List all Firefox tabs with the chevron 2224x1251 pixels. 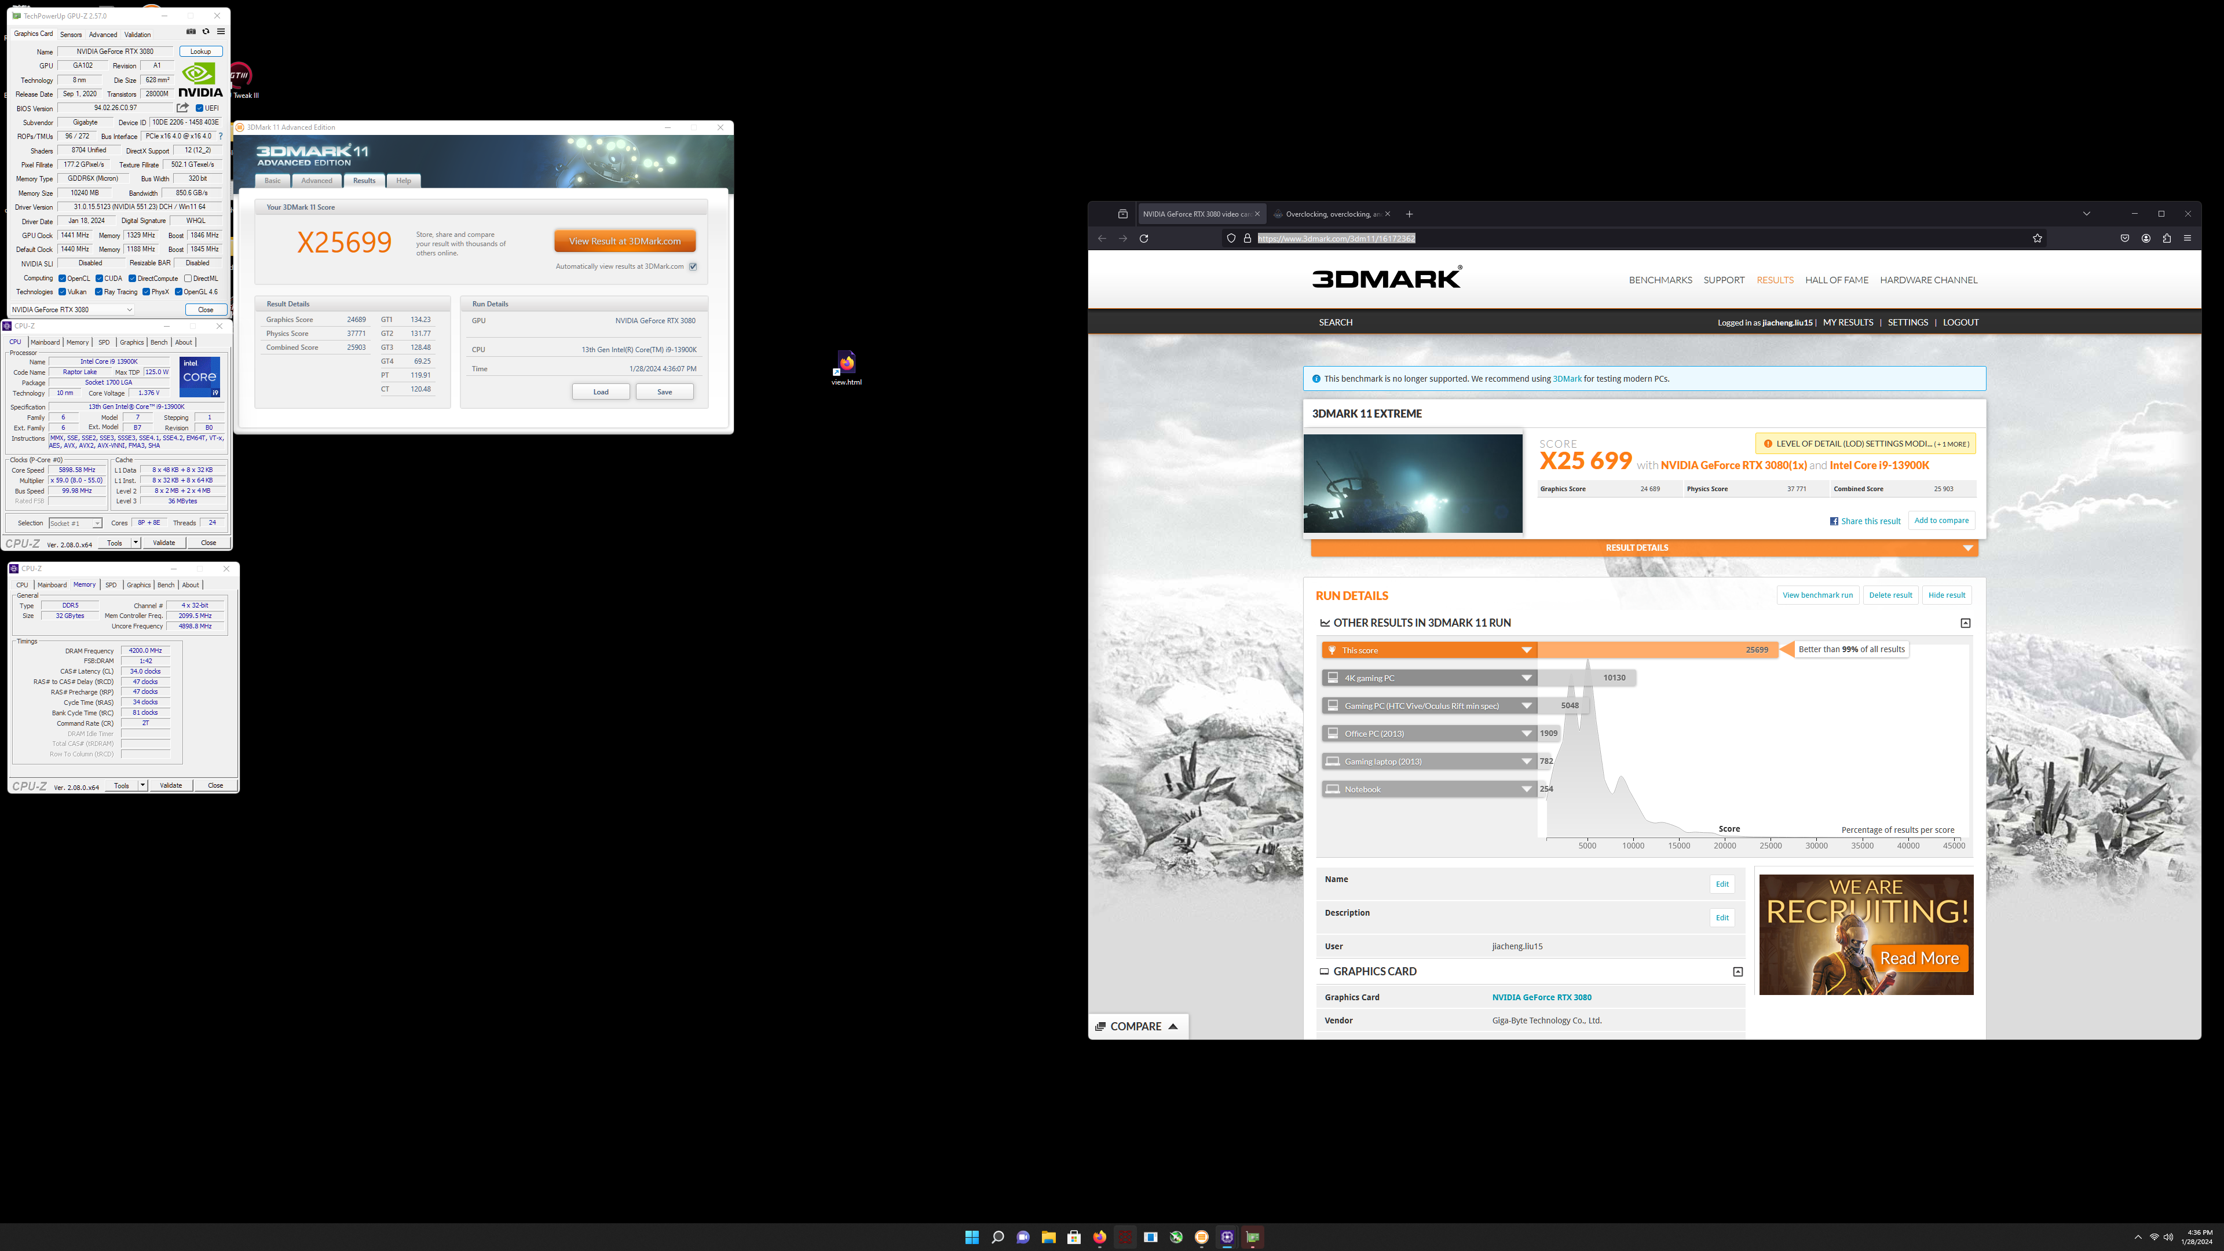click(2087, 214)
